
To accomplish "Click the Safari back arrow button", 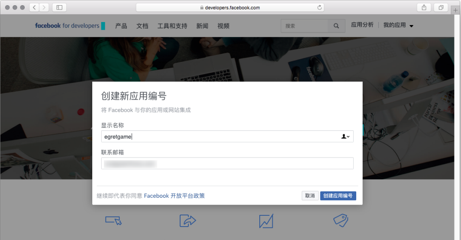I will click(x=34, y=7).
